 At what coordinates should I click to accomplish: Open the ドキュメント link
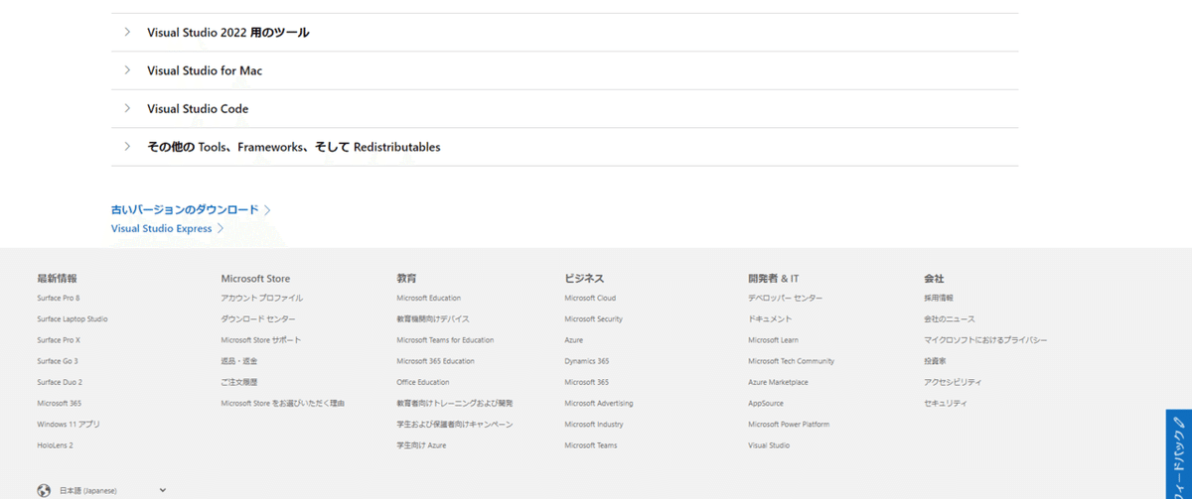click(770, 319)
